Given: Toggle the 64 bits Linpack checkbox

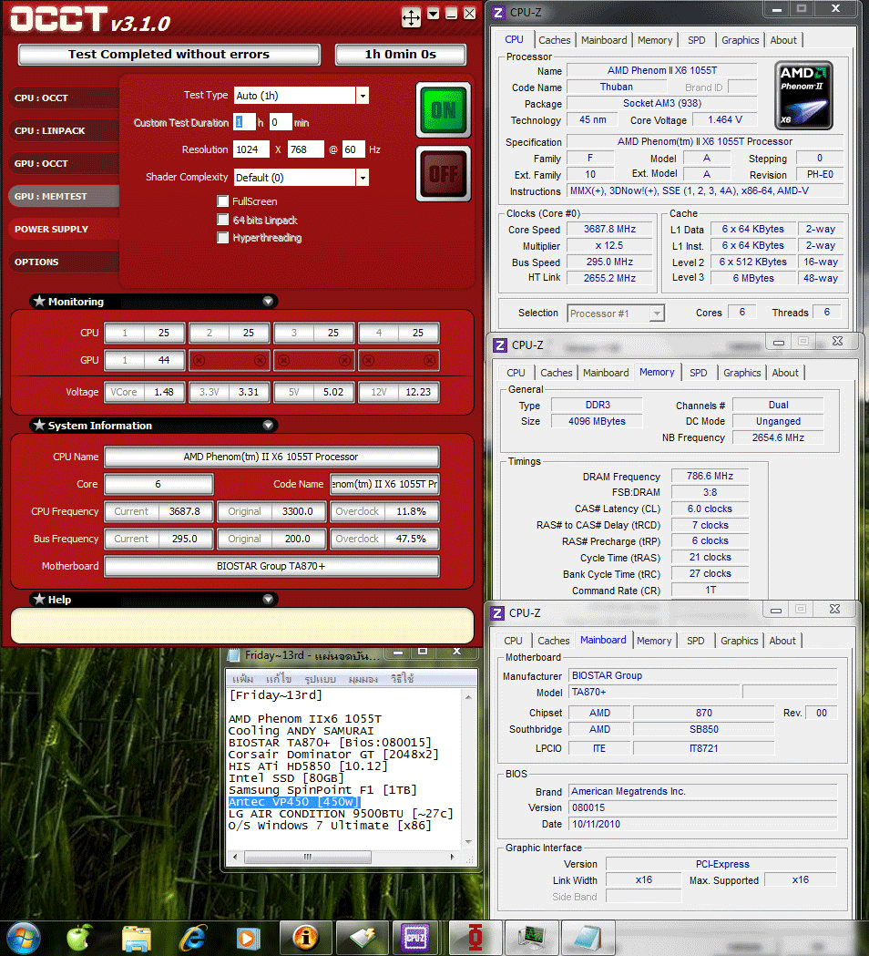Looking at the screenshot, I should coord(223,220).
